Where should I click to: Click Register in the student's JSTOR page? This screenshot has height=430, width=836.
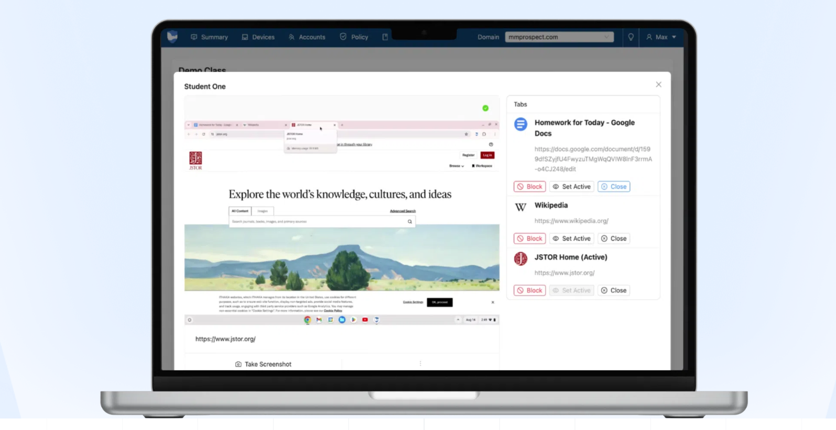[x=468, y=155]
